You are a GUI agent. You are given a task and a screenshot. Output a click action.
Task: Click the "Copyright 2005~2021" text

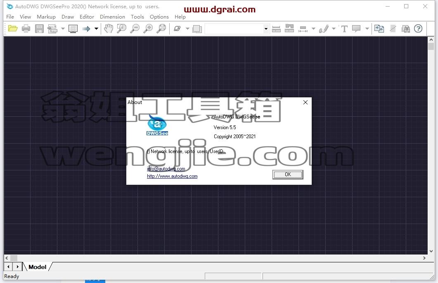coord(234,137)
